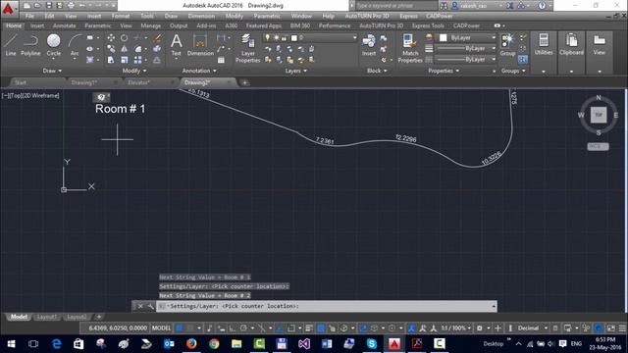Click the Mirror tool icon

coord(125,49)
